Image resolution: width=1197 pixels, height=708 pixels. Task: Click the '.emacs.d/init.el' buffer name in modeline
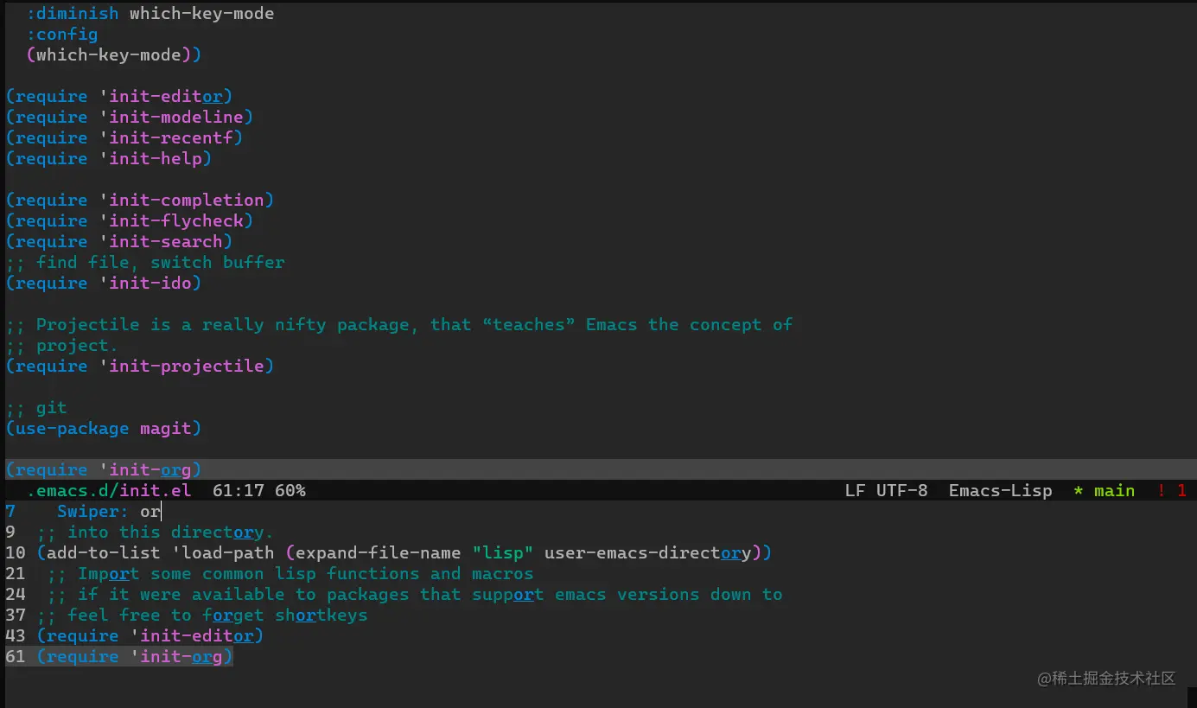click(x=109, y=490)
